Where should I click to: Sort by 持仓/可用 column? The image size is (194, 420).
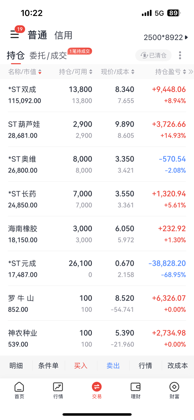76,72
